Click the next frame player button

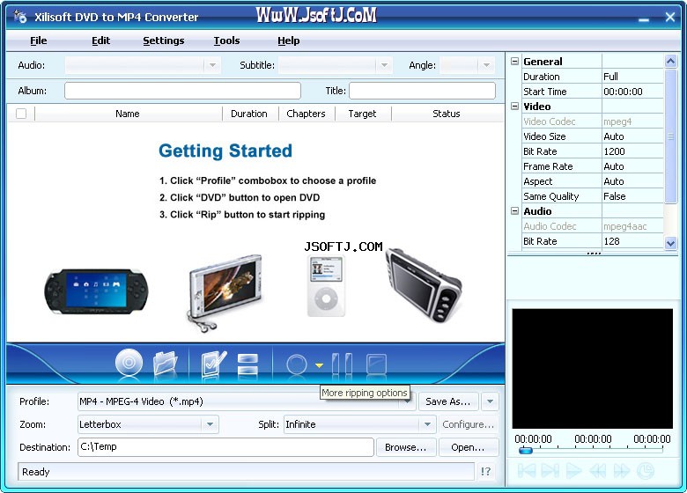(x=550, y=471)
